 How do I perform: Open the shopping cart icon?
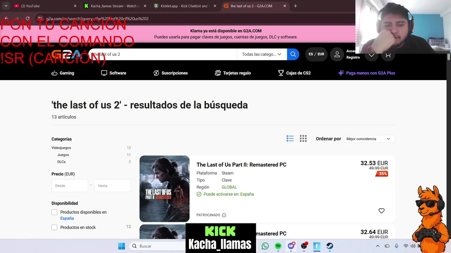(388, 55)
